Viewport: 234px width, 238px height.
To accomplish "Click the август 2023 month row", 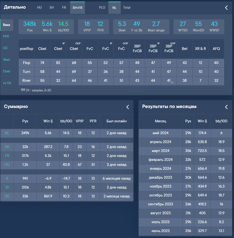I will (185, 213).
